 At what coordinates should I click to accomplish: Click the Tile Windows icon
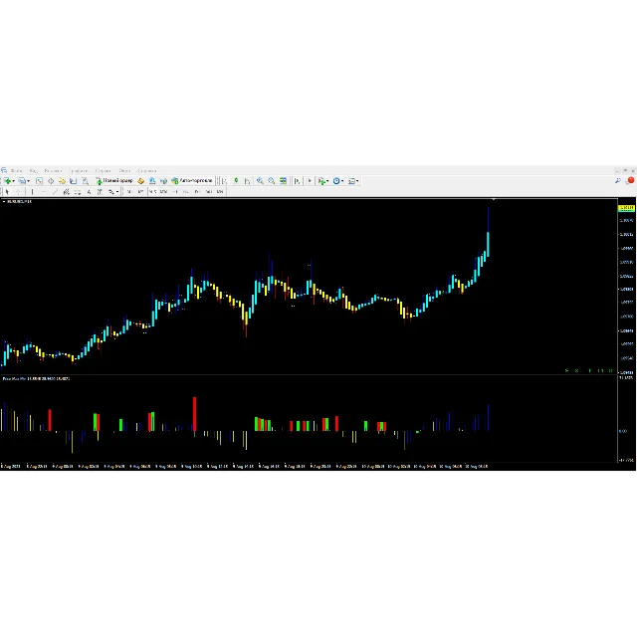283,181
